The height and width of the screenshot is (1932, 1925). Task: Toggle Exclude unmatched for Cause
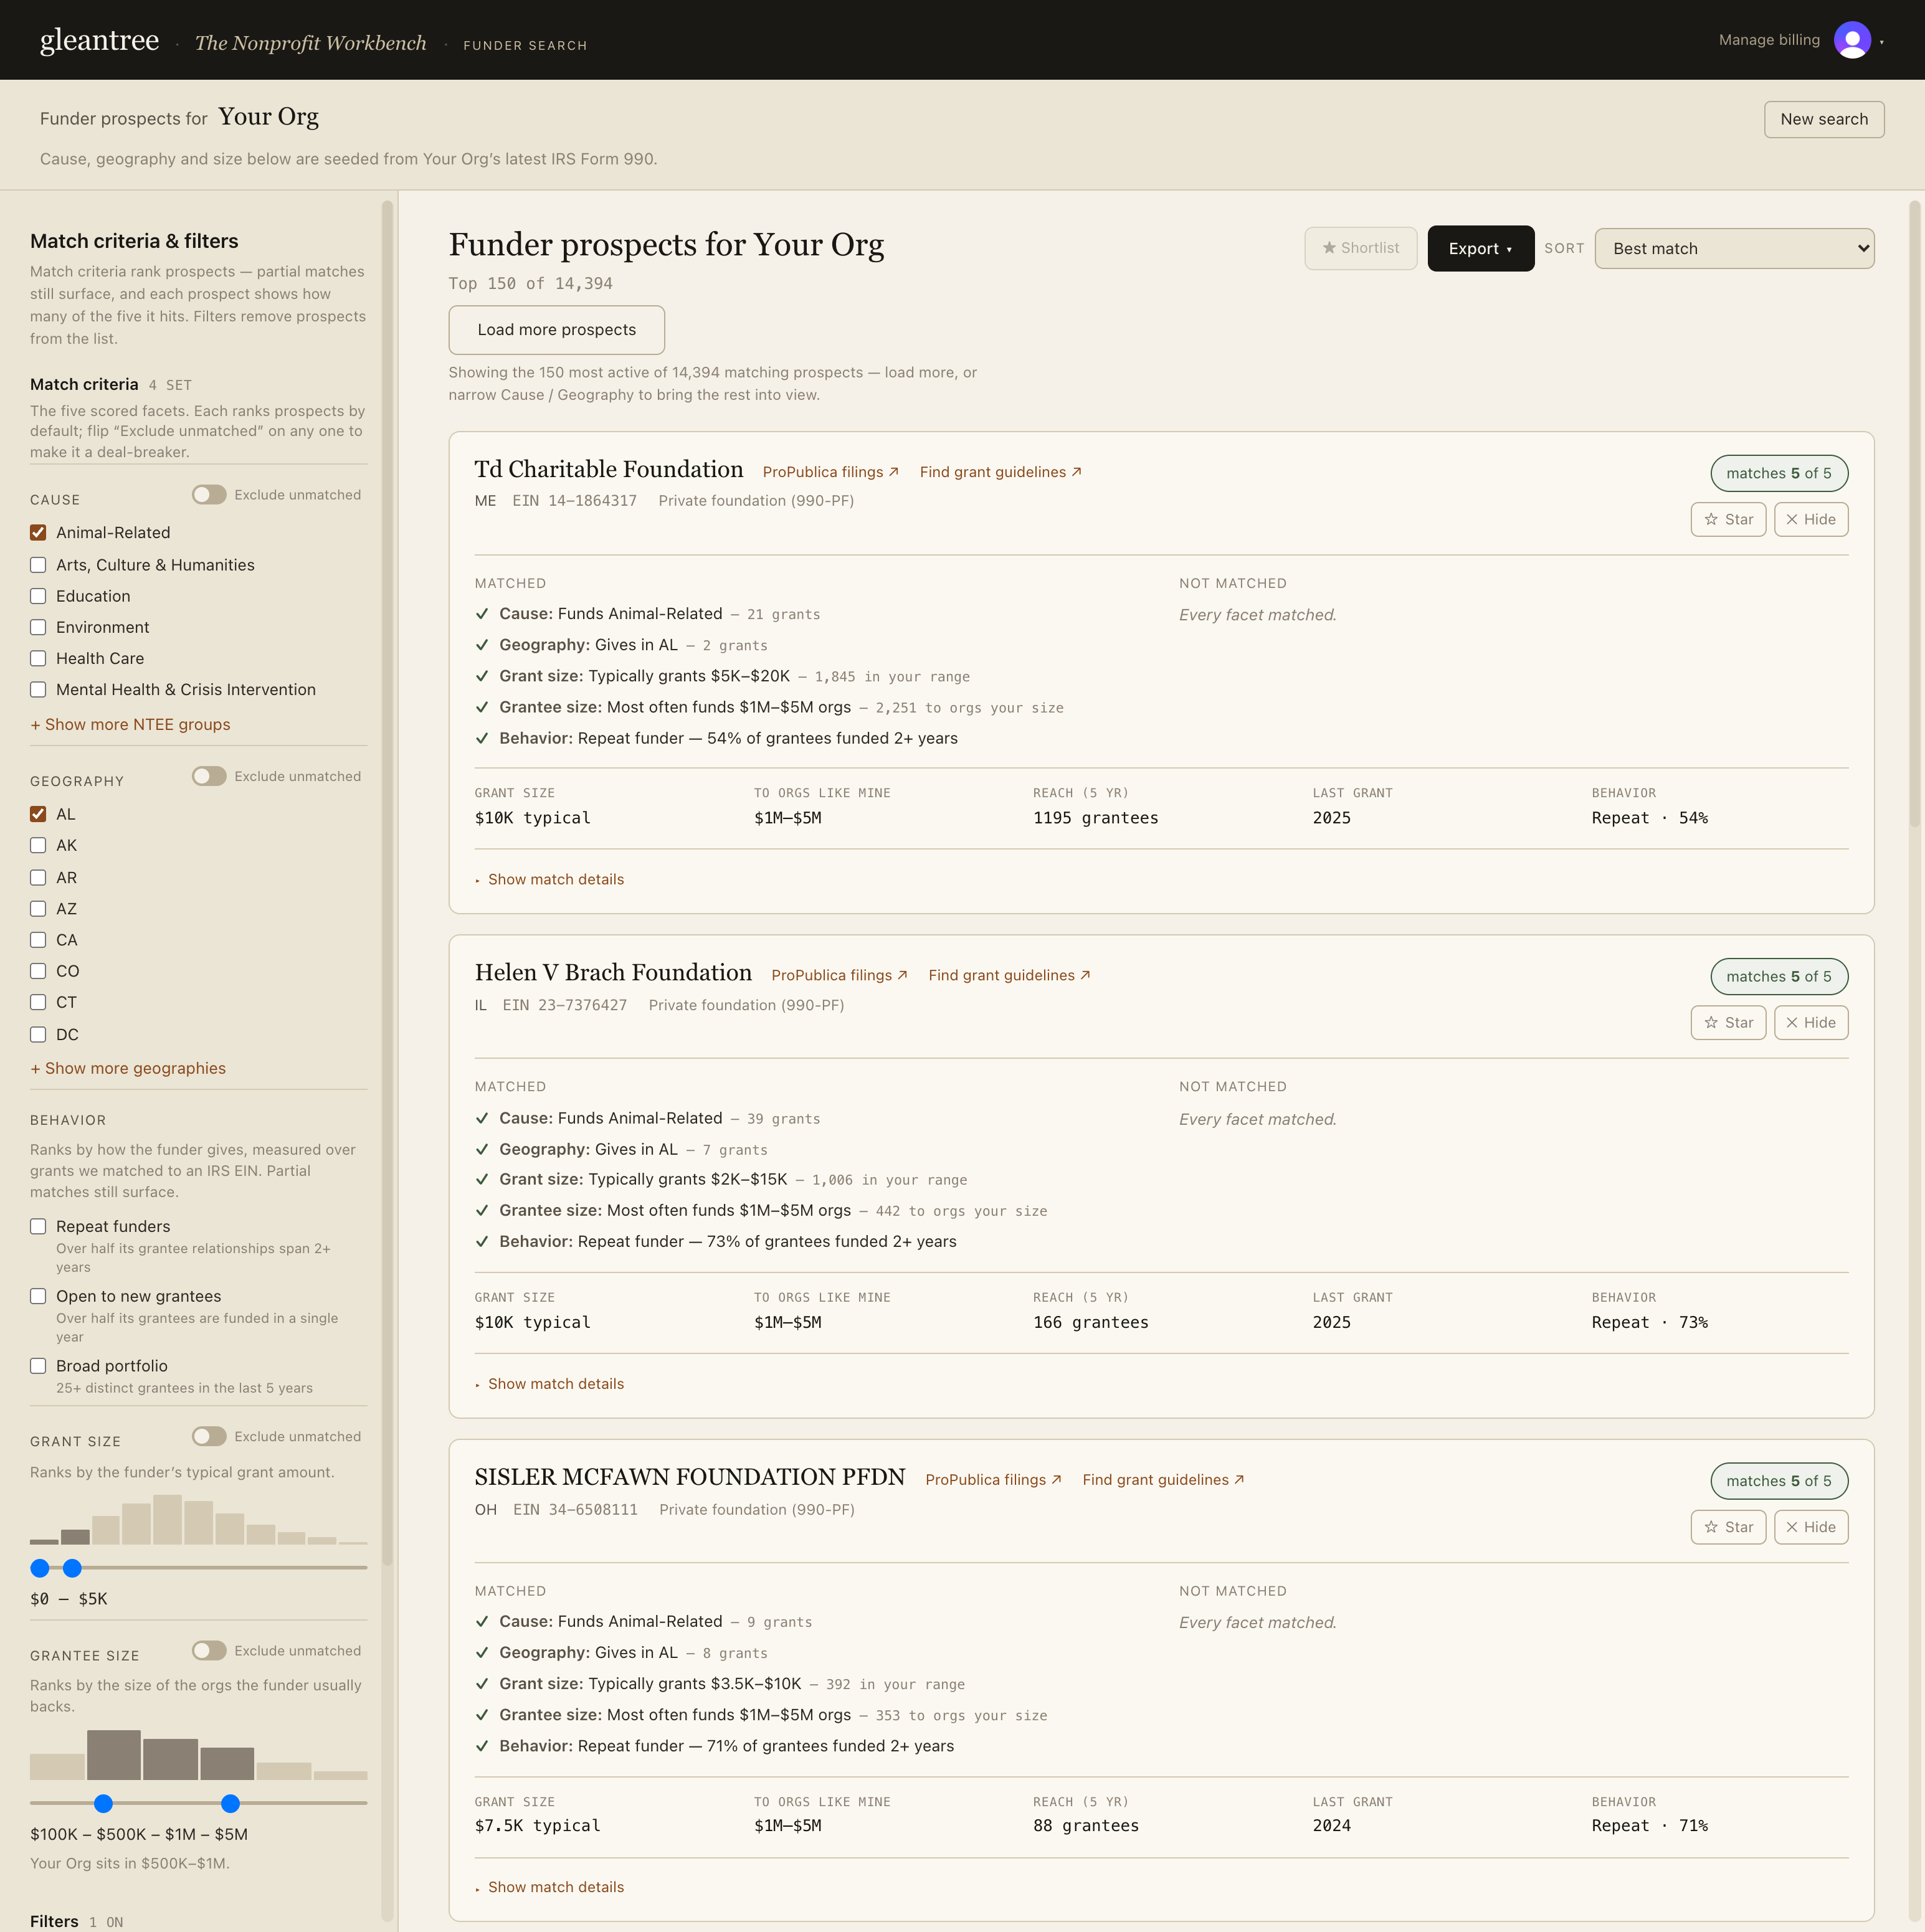tap(209, 495)
